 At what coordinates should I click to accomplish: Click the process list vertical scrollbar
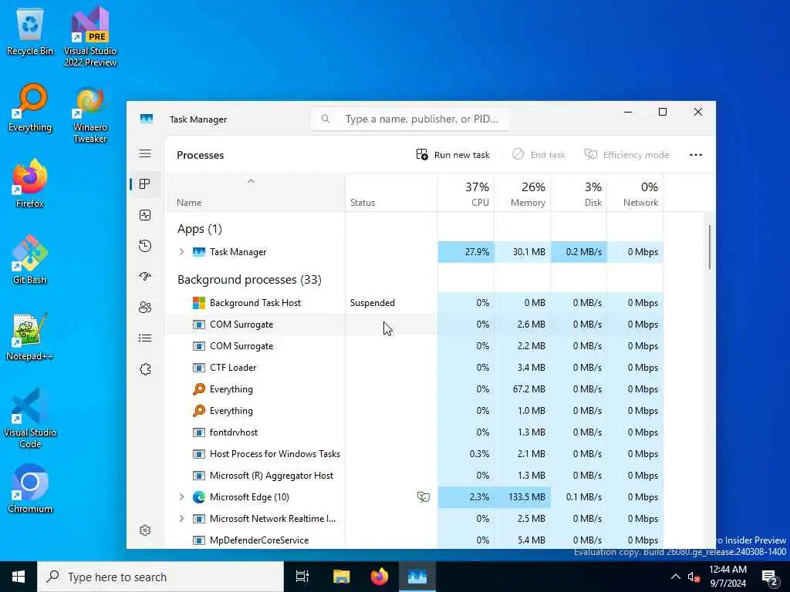710,247
